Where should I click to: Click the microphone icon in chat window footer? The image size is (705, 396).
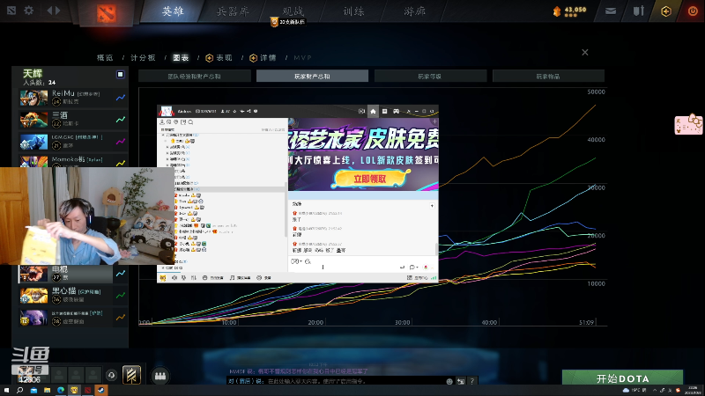click(184, 278)
